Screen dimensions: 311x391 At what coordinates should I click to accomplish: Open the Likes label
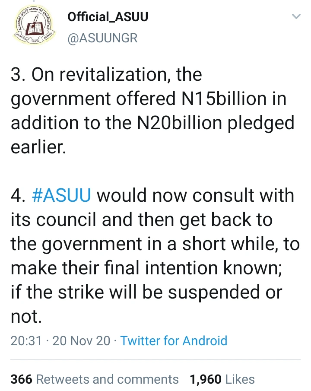(240, 379)
